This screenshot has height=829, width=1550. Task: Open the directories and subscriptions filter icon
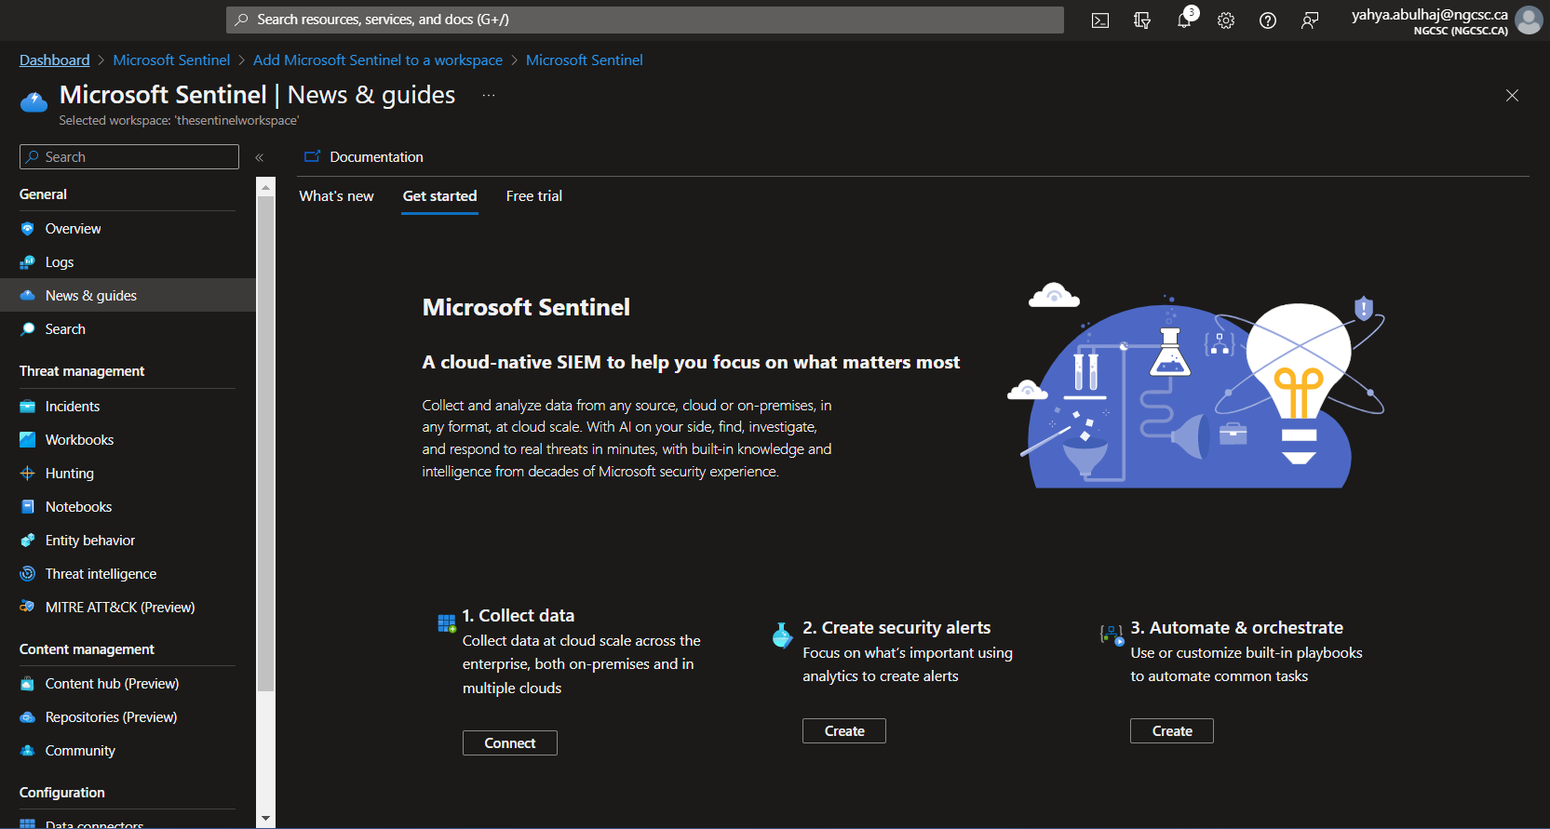(x=1142, y=20)
